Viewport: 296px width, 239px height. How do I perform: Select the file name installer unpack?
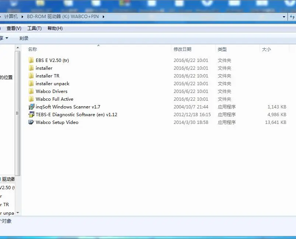point(52,83)
